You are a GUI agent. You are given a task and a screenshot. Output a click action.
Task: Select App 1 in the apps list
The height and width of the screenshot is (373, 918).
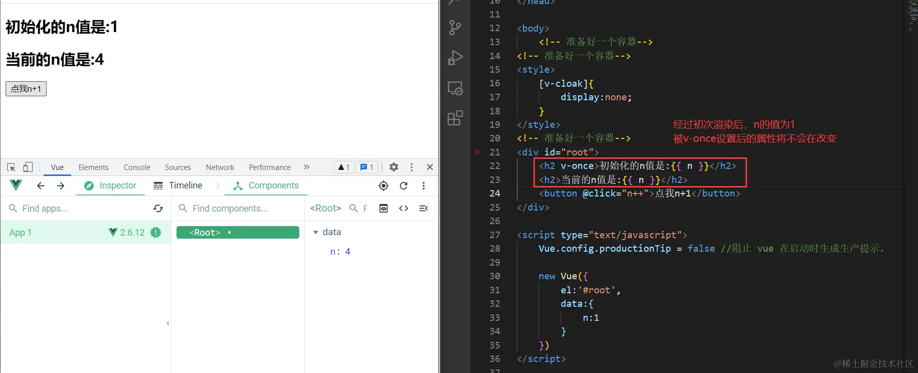86,233
